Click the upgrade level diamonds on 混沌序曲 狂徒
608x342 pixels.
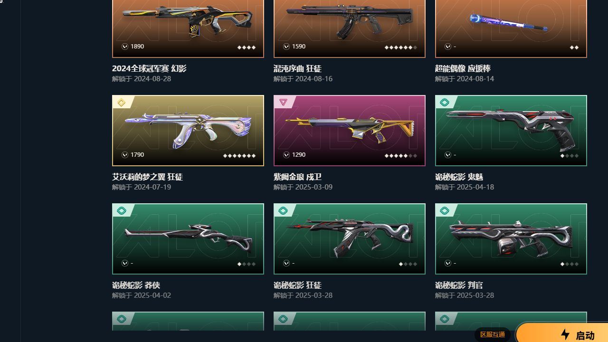401,47
